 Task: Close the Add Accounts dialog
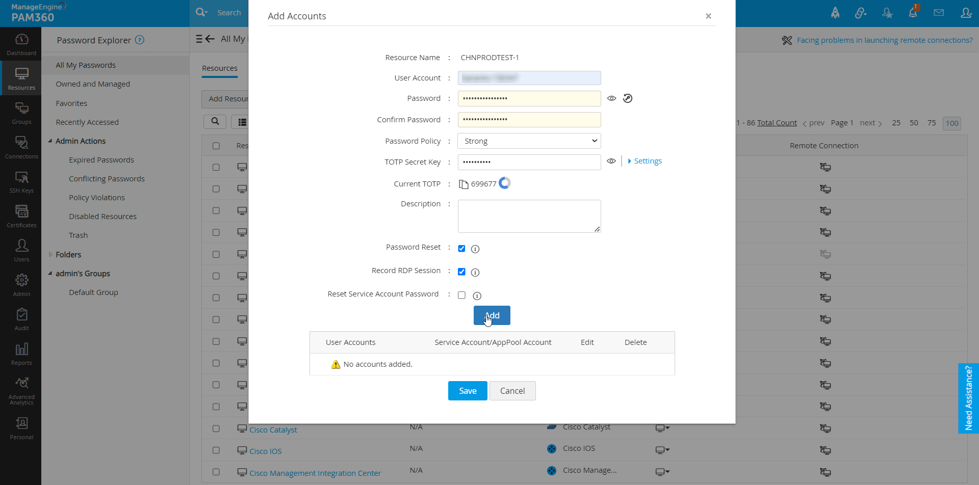point(708,16)
